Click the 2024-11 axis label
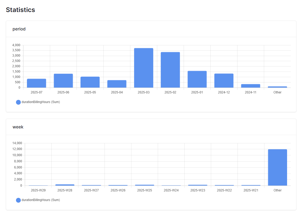Viewport: 302px width, 216px height. (251, 92)
